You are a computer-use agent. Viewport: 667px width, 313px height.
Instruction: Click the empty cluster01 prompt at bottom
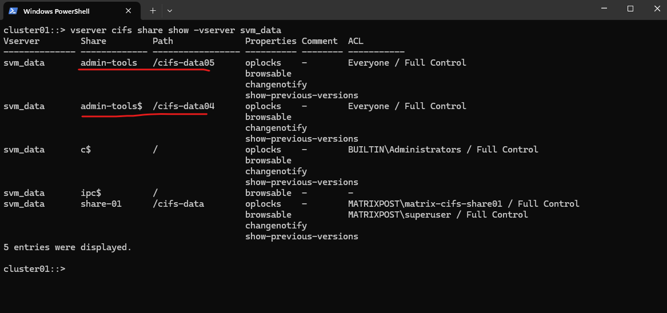(x=34, y=269)
